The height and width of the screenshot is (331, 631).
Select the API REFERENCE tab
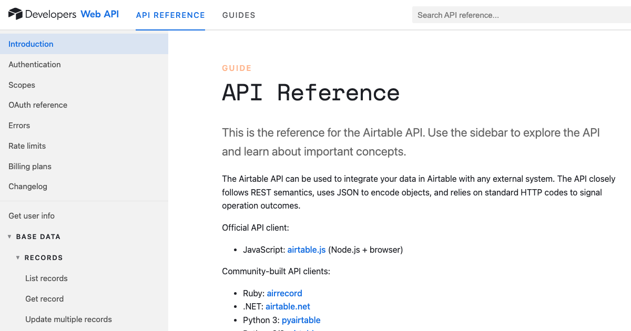click(x=170, y=15)
